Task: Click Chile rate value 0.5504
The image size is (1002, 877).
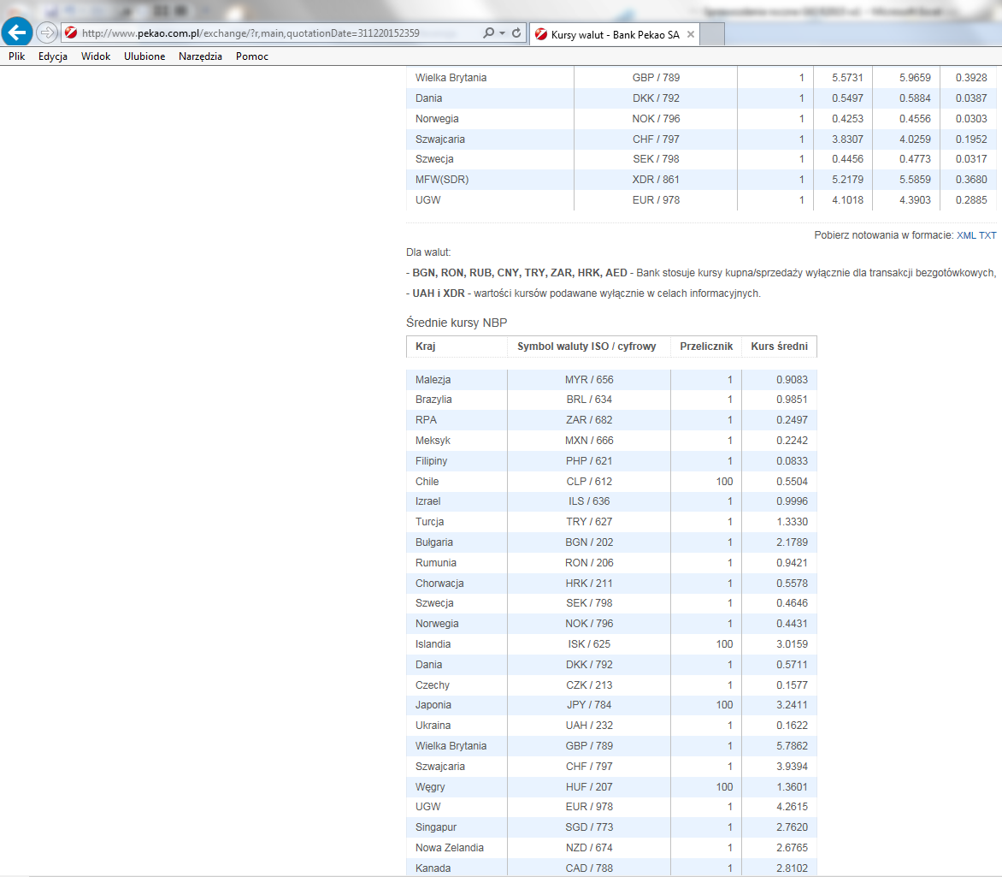Action: point(792,481)
